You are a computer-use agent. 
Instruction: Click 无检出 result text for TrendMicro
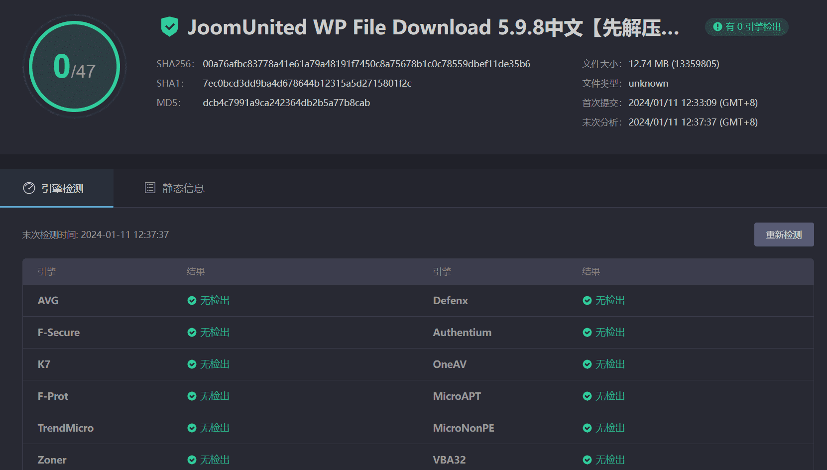(215, 428)
